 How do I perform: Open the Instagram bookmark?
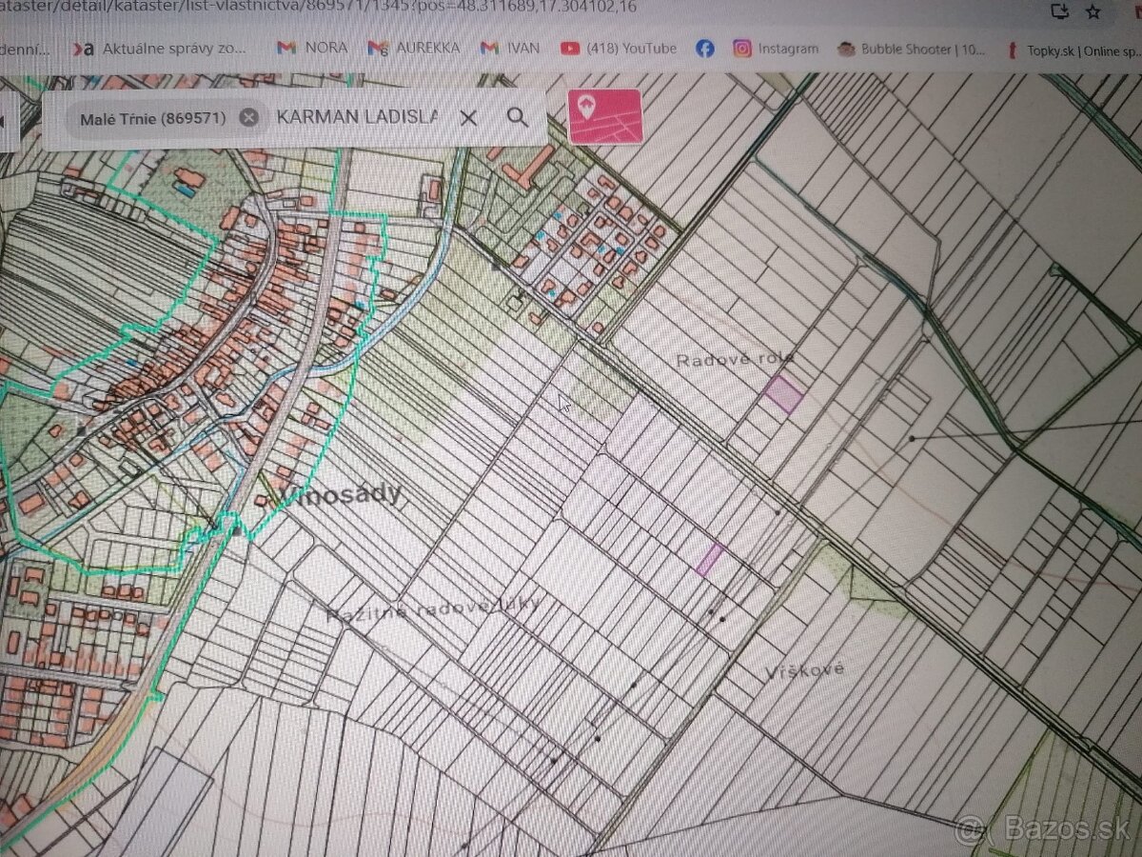[x=776, y=49]
